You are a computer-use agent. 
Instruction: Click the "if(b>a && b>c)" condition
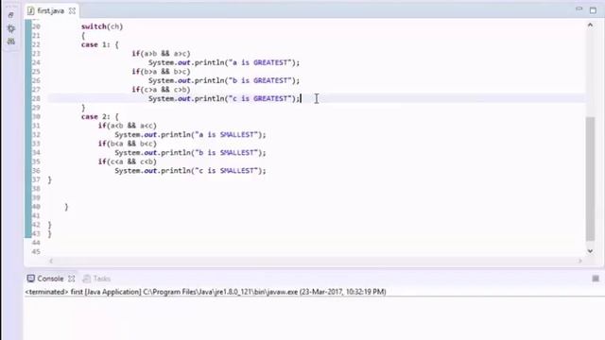161,72
